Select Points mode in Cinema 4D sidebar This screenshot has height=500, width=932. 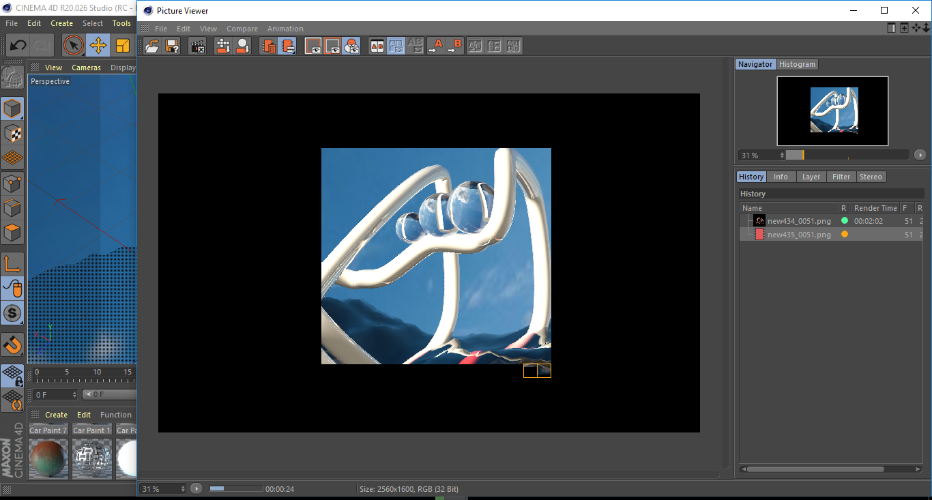12,183
